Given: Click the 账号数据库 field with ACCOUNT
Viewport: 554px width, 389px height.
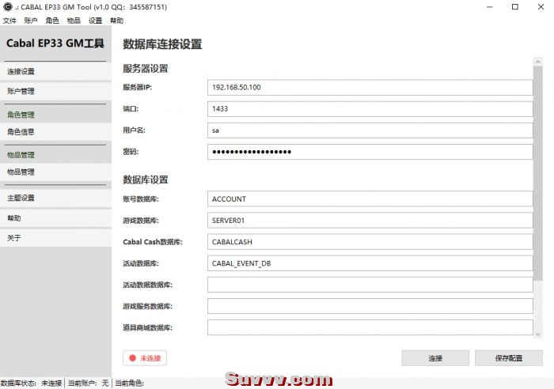Looking at the screenshot, I should pos(370,198).
